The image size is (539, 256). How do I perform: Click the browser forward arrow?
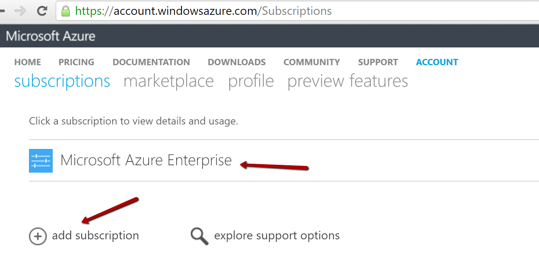pos(20,11)
